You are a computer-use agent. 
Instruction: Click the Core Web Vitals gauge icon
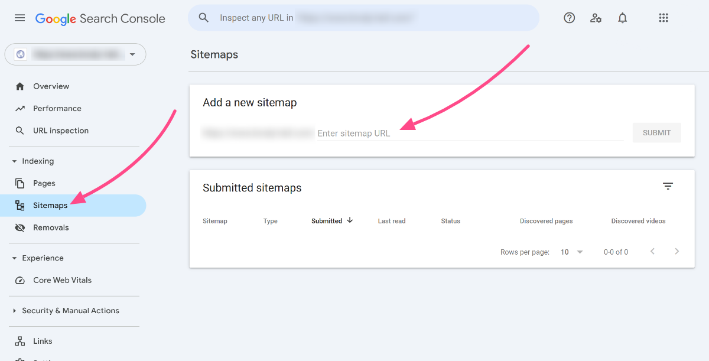click(x=20, y=280)
